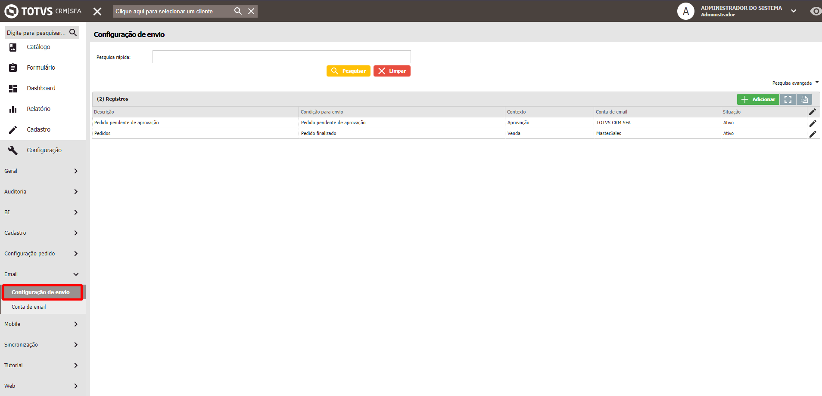822x396 pixels.
Task: Click the sidebar search magnifier icon
Action: [73, 33]
